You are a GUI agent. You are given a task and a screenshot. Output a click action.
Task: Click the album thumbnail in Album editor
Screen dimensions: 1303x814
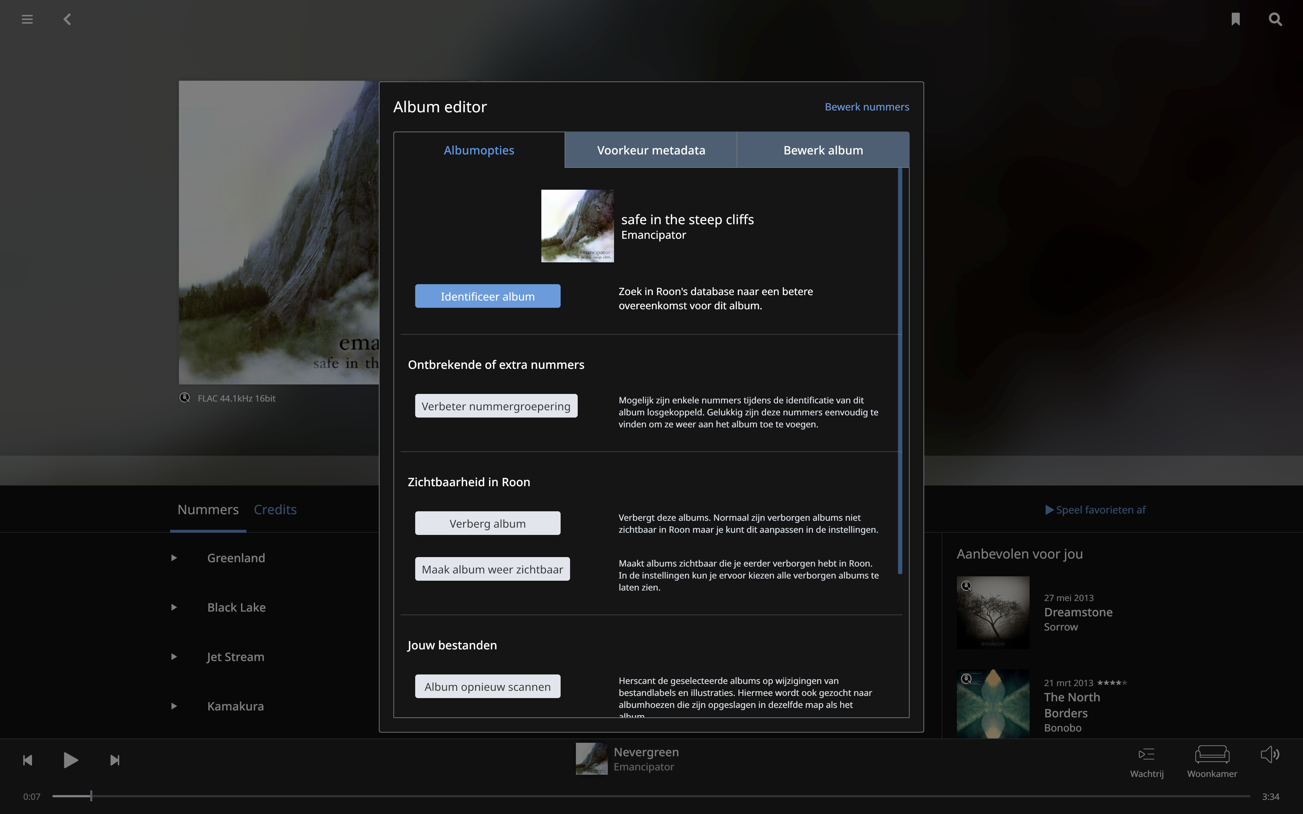pos(577,226)
